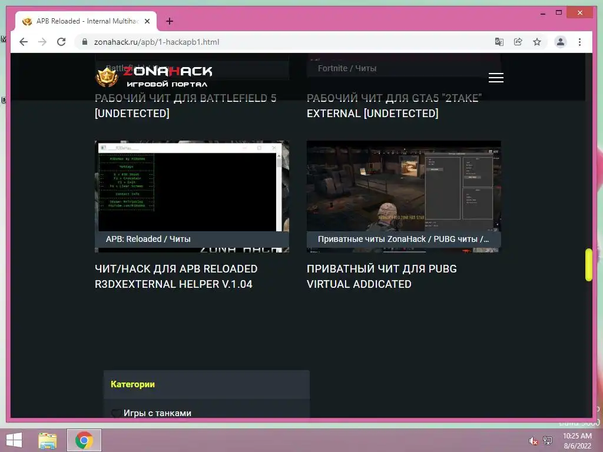Open Chrome three-dot menu

click(x=579, y=42)
